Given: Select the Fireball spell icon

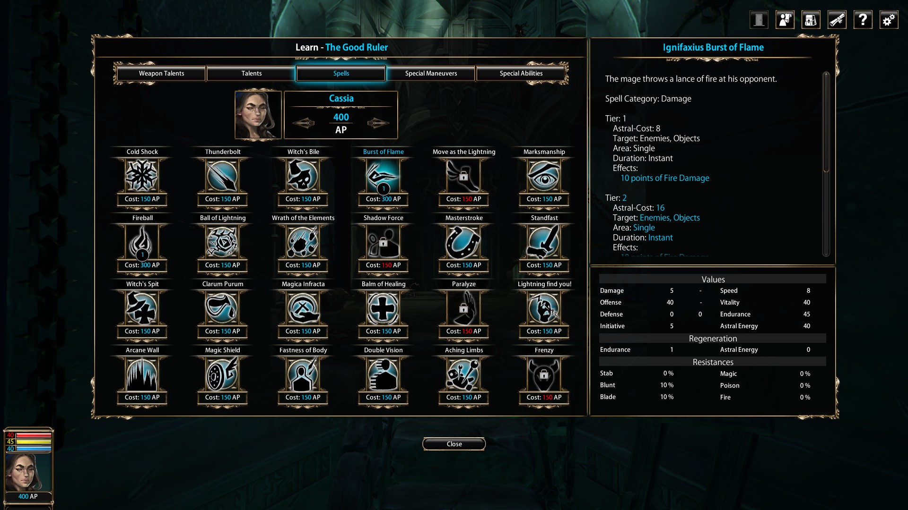Looking at the screenshot, I should coord(142,242).
